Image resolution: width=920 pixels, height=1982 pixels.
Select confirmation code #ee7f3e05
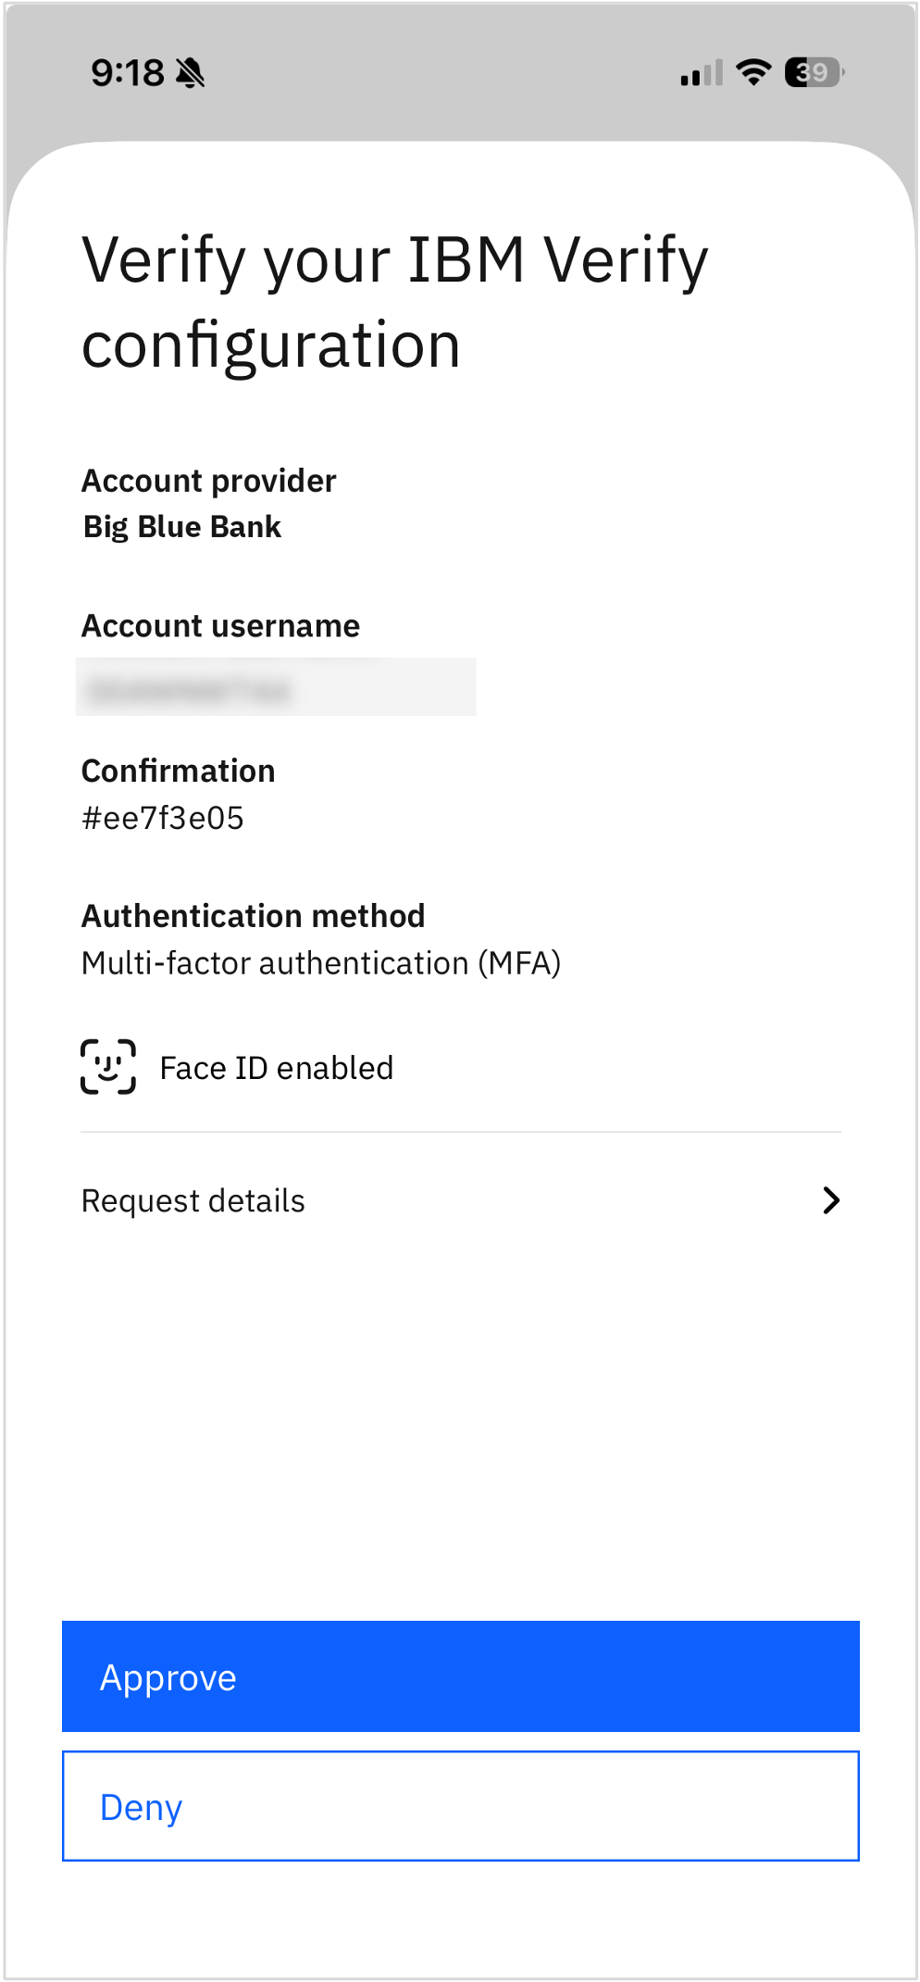coord(163,819)
